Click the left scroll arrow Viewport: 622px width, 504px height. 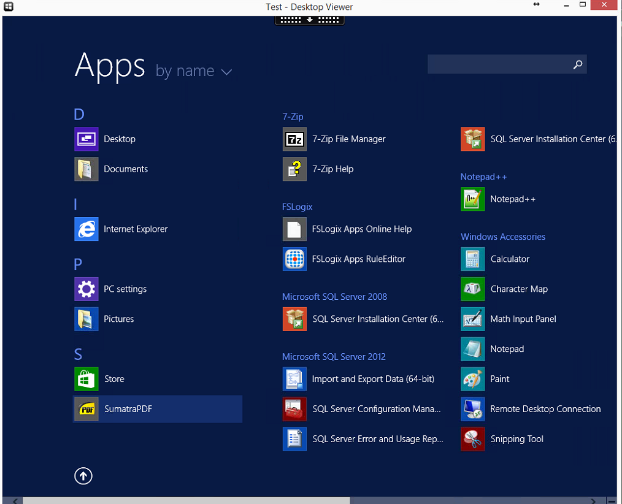pos(15,501)
